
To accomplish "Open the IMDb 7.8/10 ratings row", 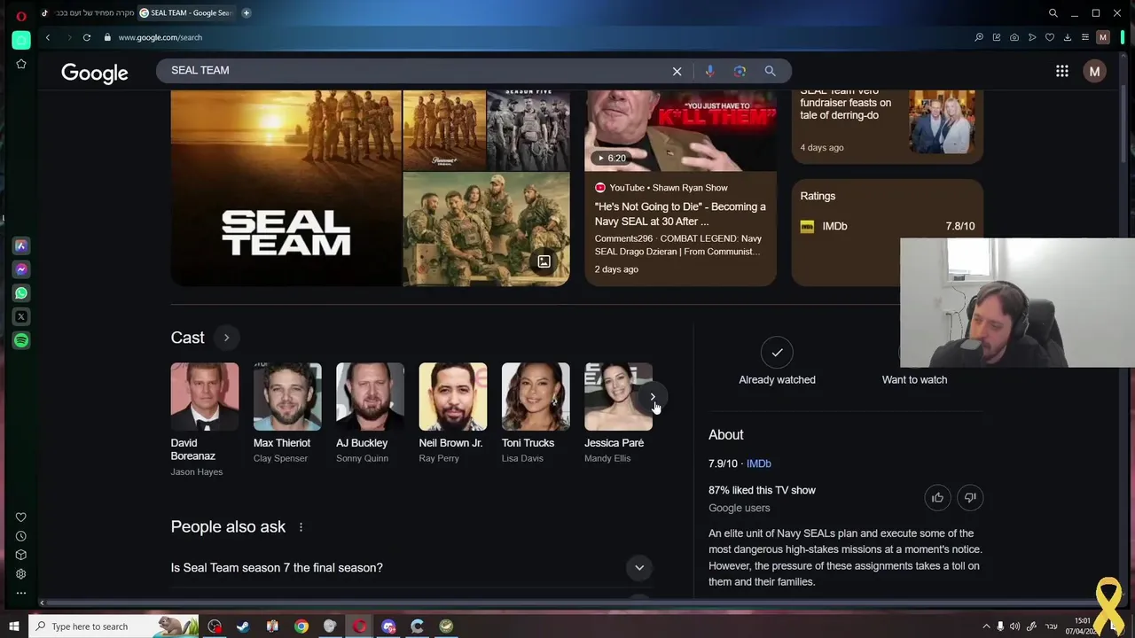I will (x=887, y=226).
